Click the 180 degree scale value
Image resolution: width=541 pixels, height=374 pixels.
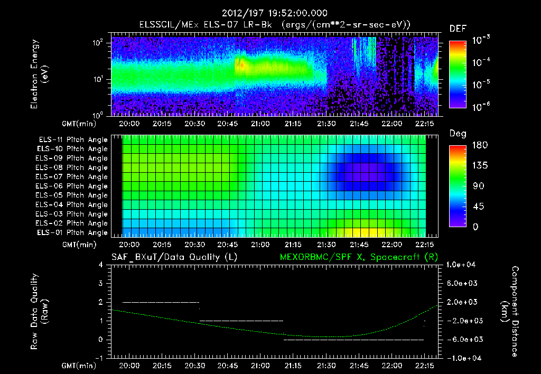480,145
